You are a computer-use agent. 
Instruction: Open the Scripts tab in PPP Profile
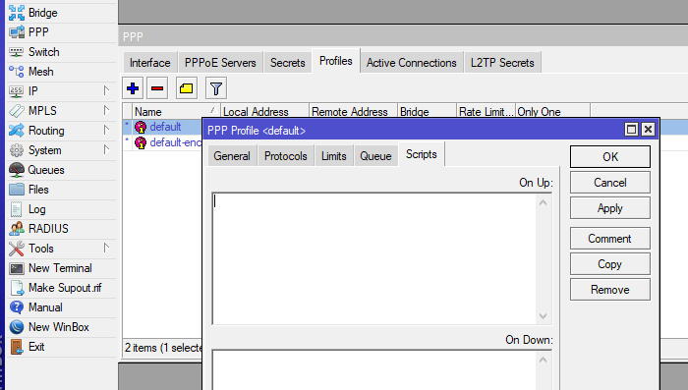(422, 154)
